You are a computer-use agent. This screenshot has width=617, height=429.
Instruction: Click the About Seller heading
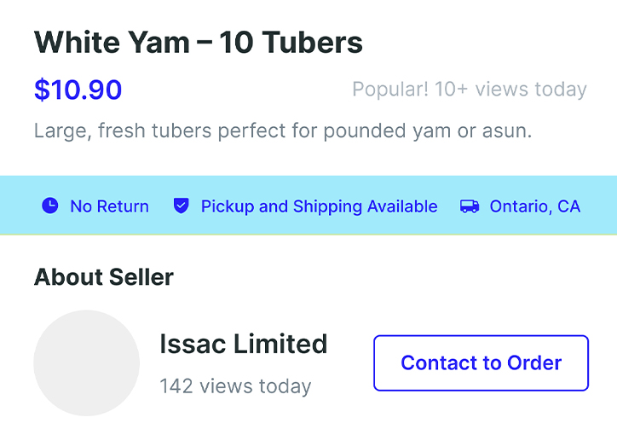(104, 277)
